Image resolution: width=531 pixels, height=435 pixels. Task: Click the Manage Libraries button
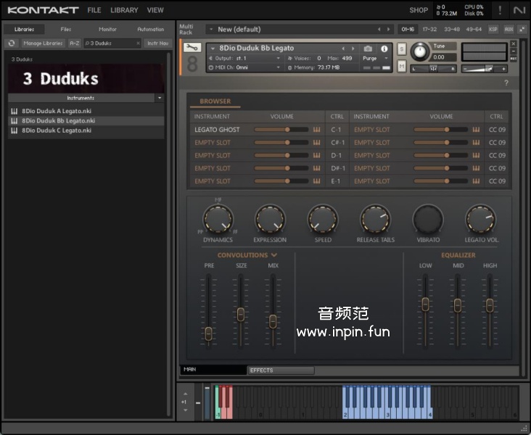(43, 43)
